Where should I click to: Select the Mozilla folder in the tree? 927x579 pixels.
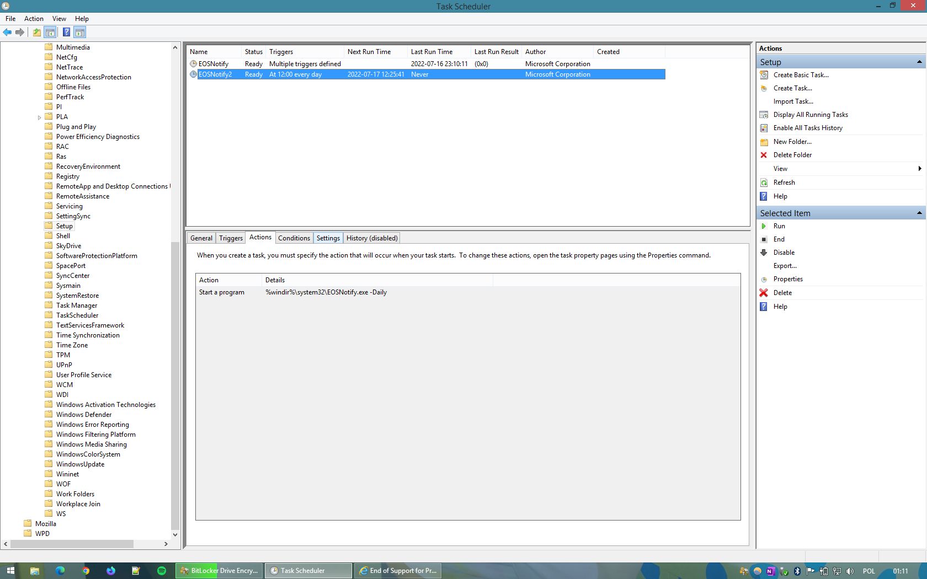(45, 524)
